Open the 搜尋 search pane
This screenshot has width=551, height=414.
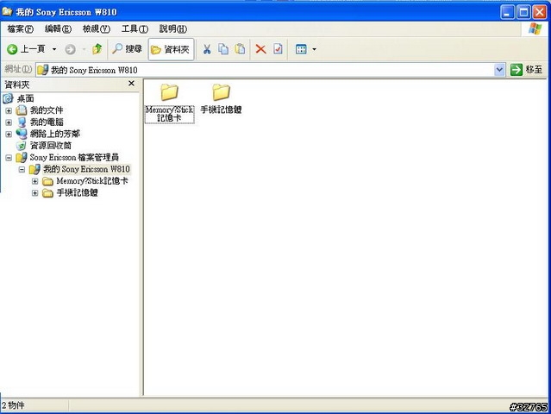pyautogui.click(x=128, y=49)
